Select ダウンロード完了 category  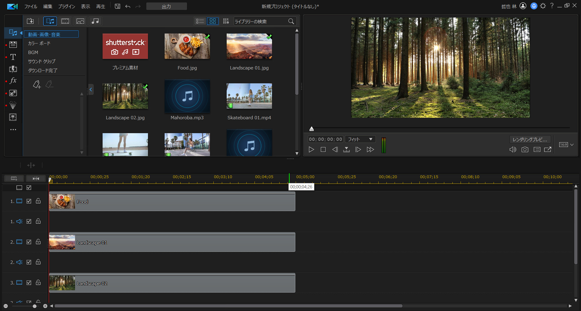(43, 70)
